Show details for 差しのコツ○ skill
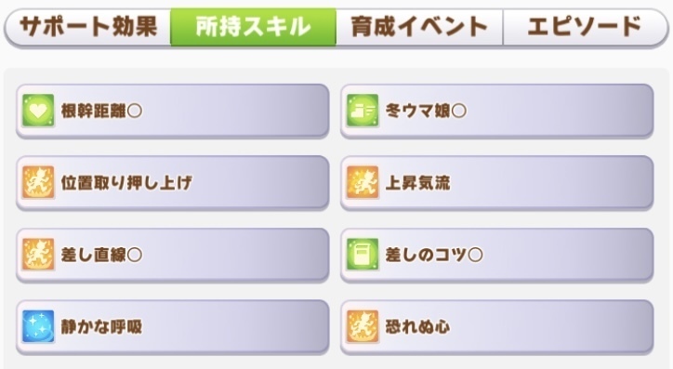 coord(497,255)
